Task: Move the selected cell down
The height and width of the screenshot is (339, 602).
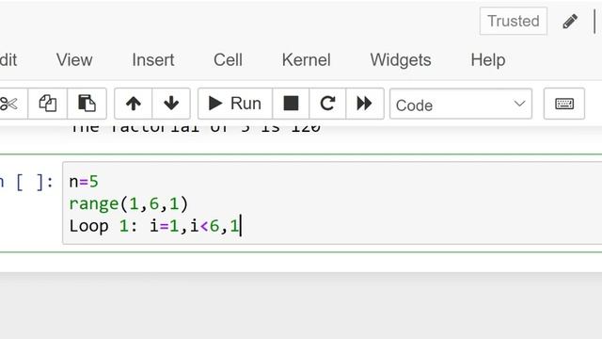Action: (171, 104)
